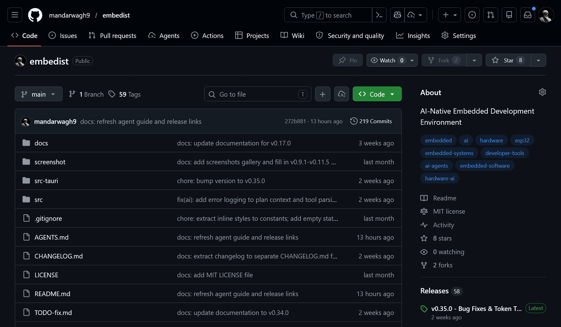Open the notifications inbox

click(x=528, y=15)
